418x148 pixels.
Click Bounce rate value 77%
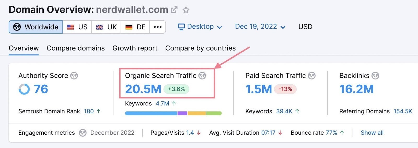click(332, 133)
